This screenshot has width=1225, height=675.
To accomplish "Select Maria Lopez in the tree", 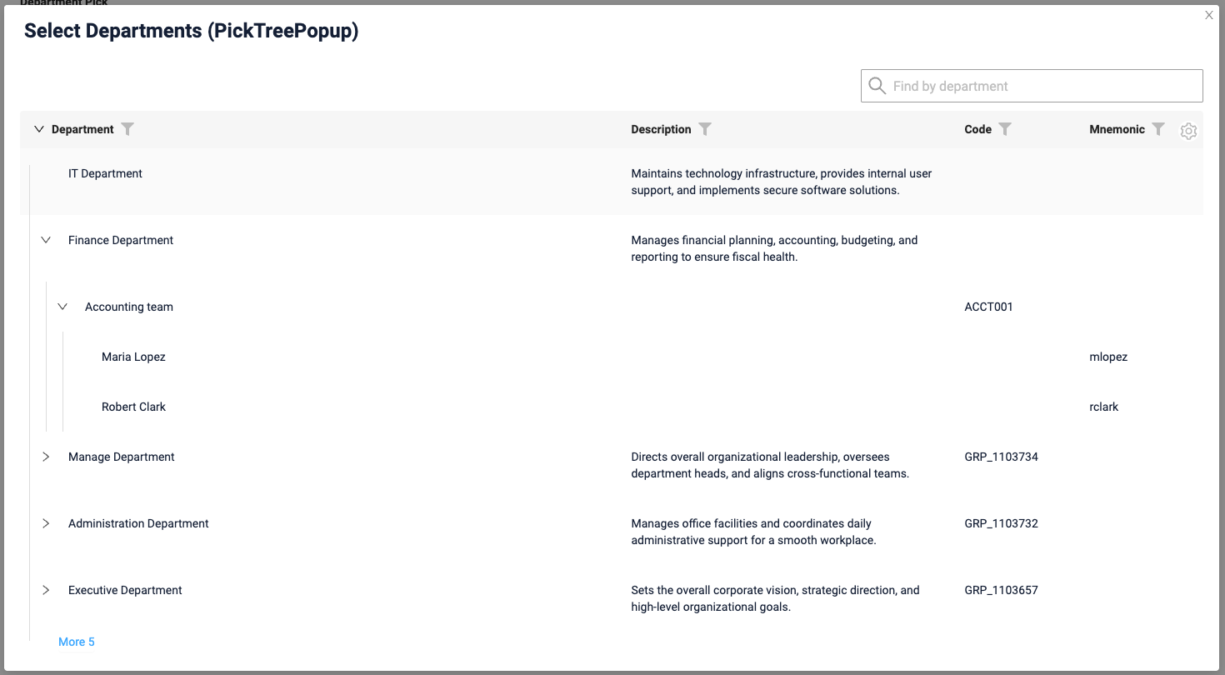I will point(133,357).
